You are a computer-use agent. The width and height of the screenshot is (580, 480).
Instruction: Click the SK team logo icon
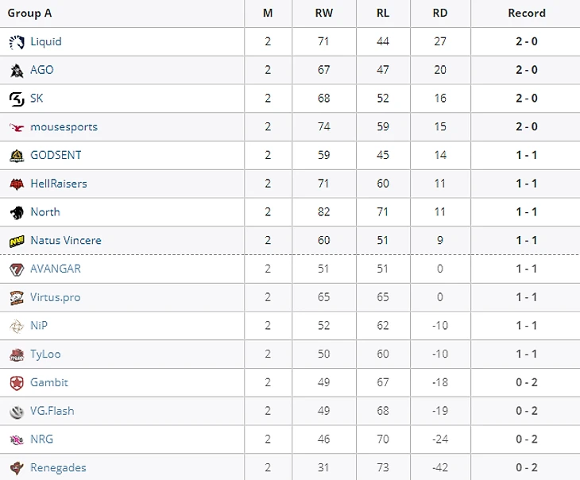[17, 99]
